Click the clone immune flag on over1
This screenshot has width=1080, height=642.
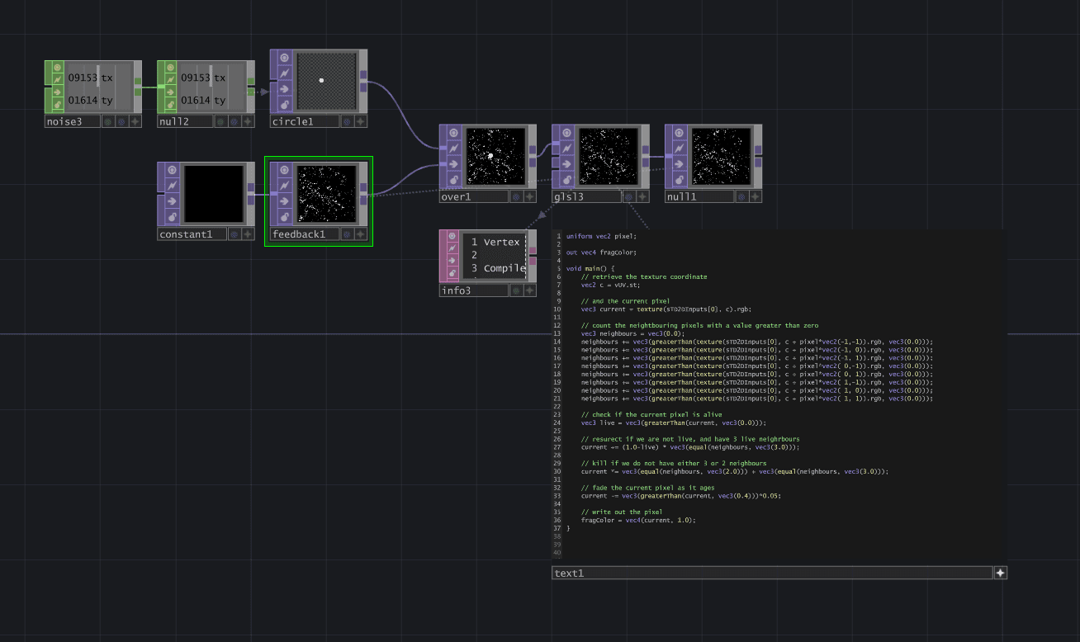click(452, 148)
